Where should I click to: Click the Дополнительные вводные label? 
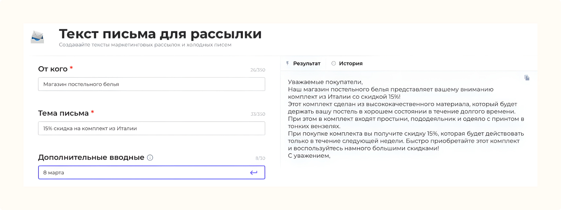click(x=91, y=157)
